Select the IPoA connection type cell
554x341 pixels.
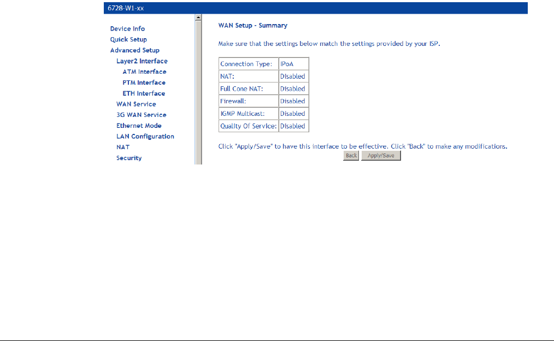(293, 64)
